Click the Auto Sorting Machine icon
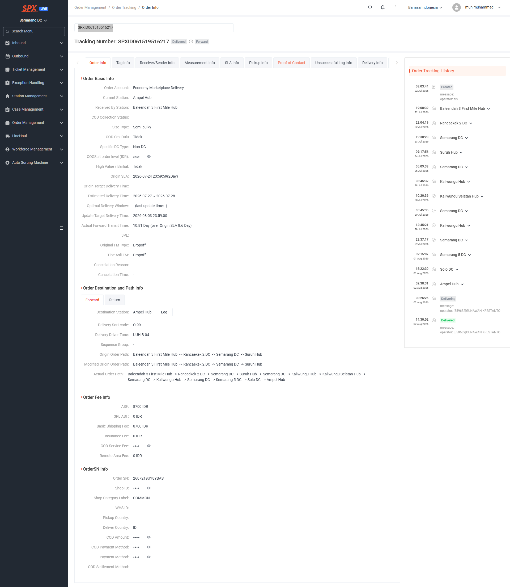Image resolution: width=510 pixels, height=587 pixels. pyautogui.click(x=7, y=163)
